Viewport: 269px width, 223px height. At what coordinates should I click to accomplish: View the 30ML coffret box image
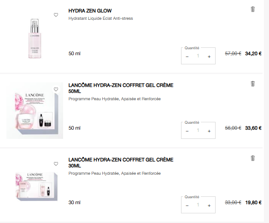[x=36, y=186]
